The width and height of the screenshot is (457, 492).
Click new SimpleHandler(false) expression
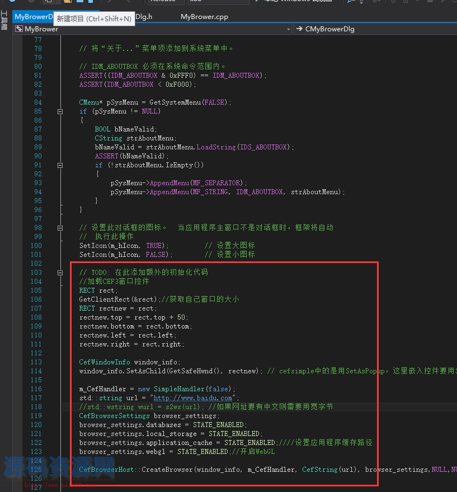tap(186, 389)
